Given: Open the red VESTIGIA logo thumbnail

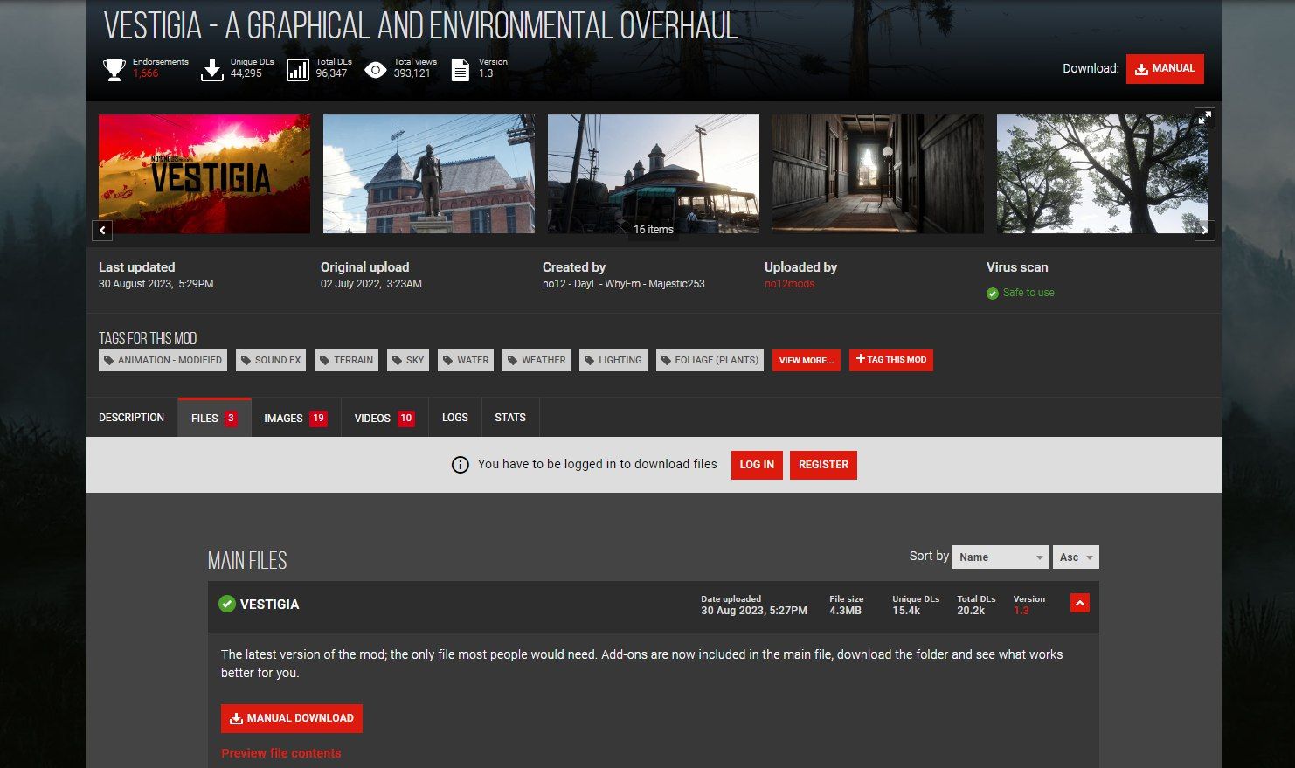Looking at the screenshot, I should [204, 174].
